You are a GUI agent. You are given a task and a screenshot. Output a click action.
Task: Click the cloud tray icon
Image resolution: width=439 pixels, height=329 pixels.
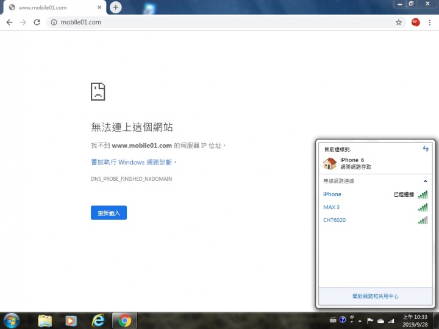380,320
